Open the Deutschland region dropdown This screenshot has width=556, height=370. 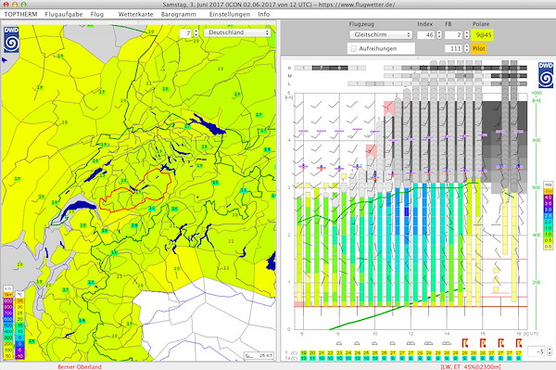coord(237,32)
